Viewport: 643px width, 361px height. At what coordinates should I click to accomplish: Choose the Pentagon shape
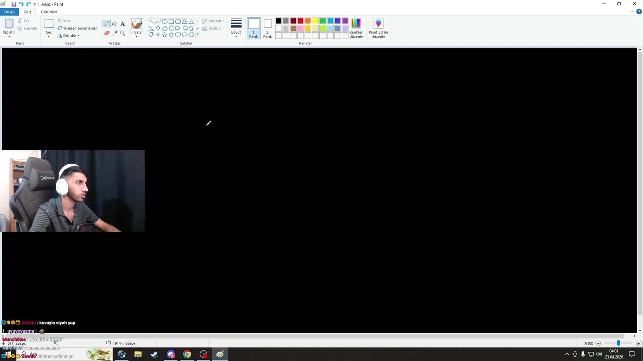[164, 28]
